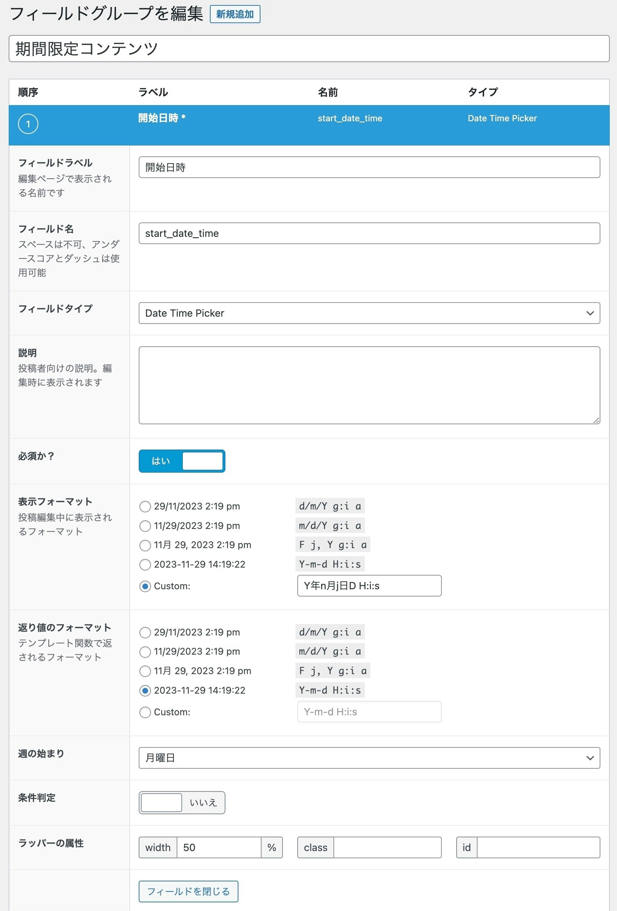Toggle the 必須か？ switch set to はい
Viewport: 617px width, 911px height.
coord(182,461)
